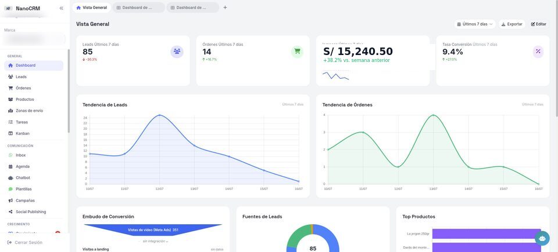Click the NanoCRM logo icon

(x=8, y=8)
